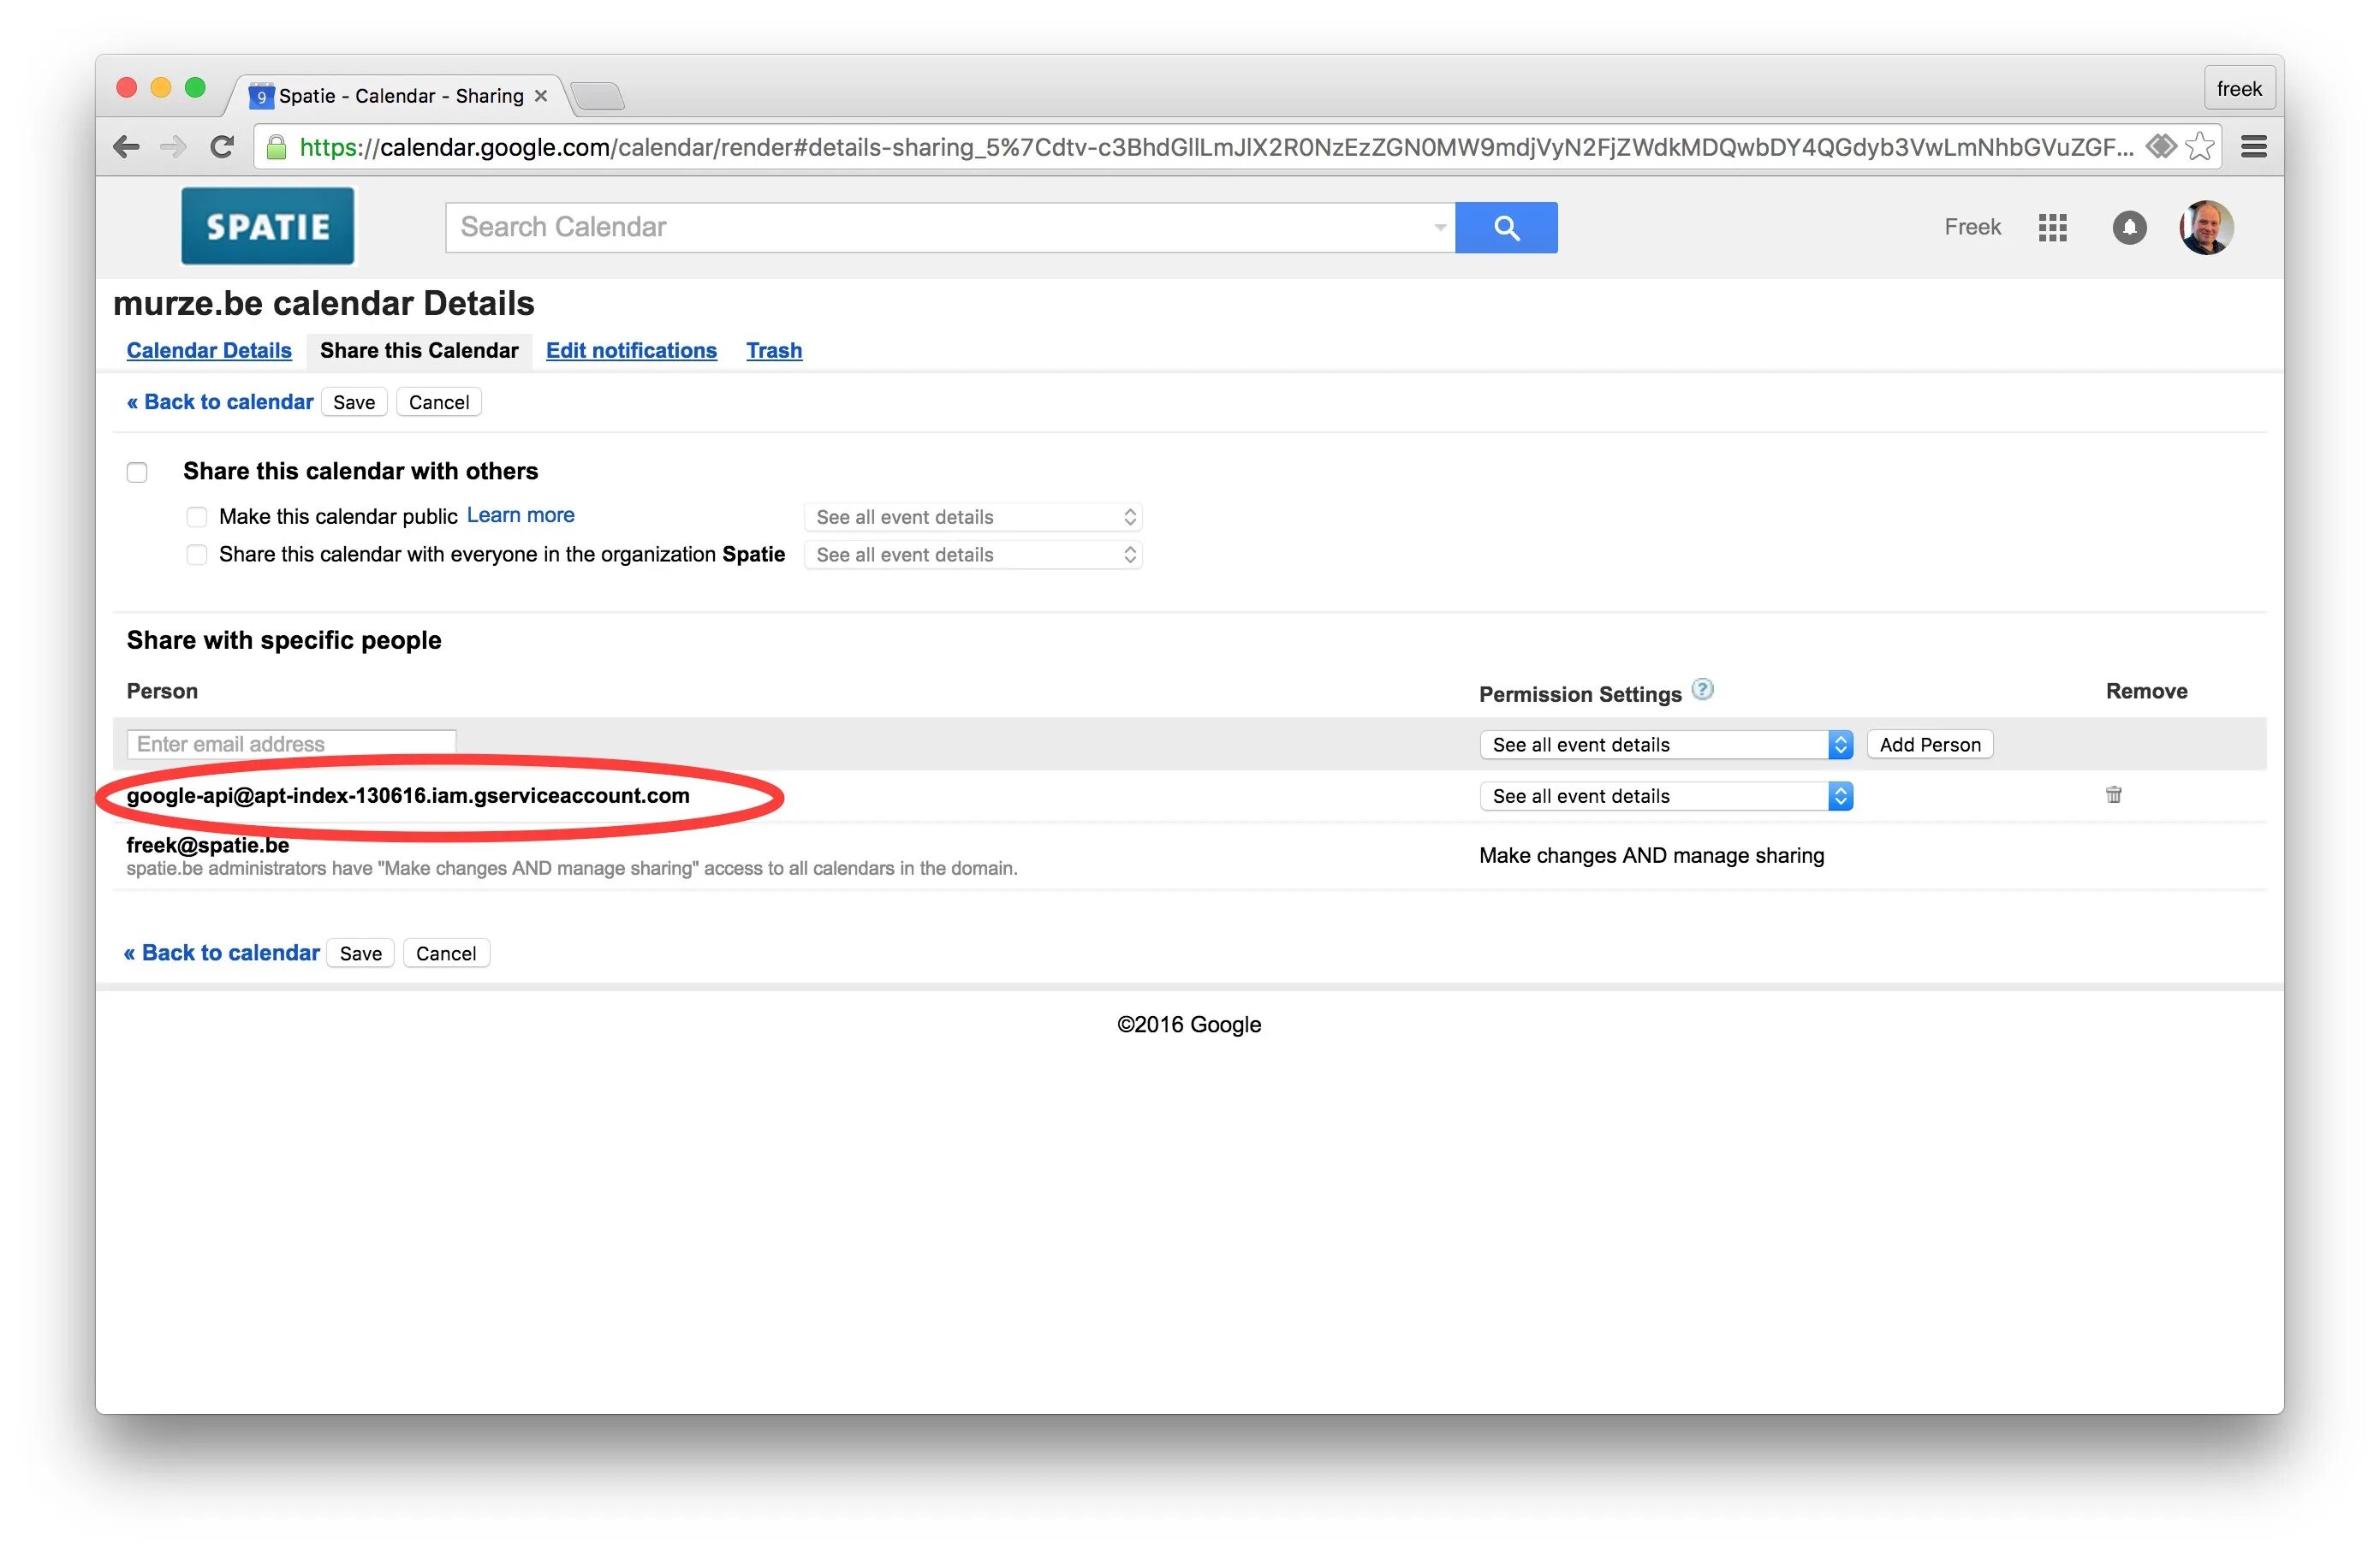Open the Google apps grid
The width and height of the screenshot is (2380, 1551).
2052,228
